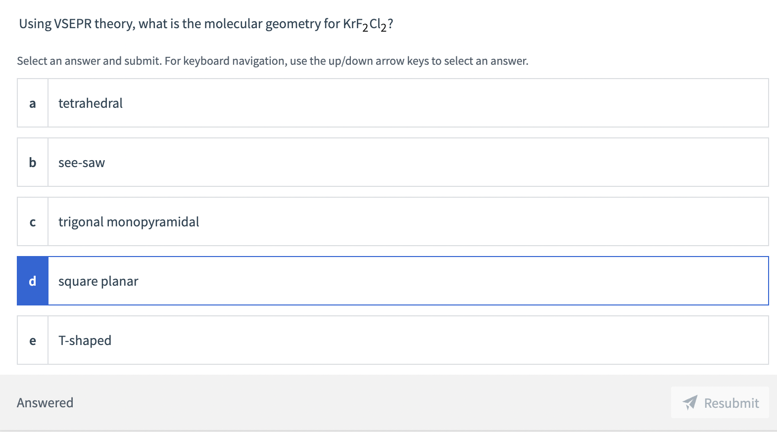Select the square planar answer
This screenshot has height=432, width=777.
coord(346,281)
